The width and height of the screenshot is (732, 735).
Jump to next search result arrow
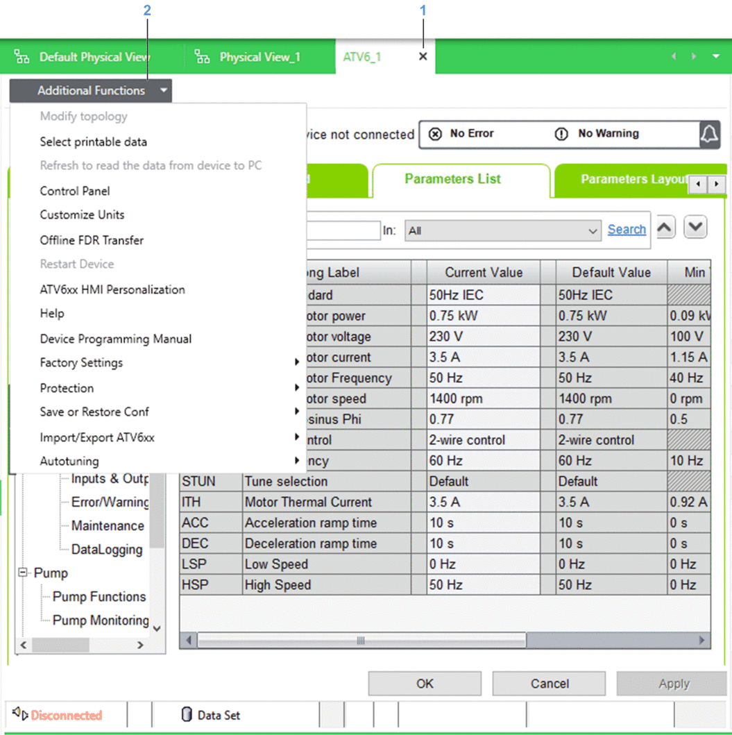[x=695, y=228]
